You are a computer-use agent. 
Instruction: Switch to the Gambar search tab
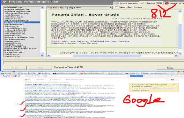click(40, 80)
